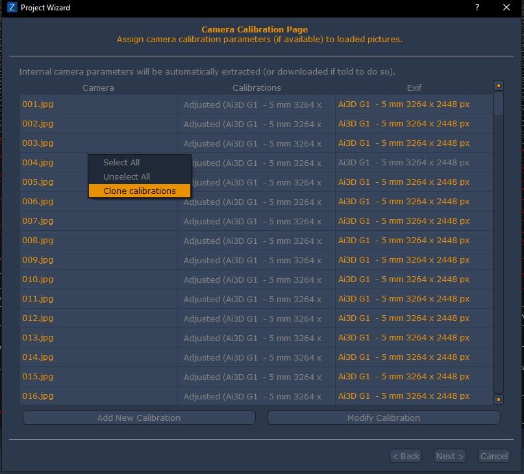Click the Back button
This screenshot has width=524, height=474.
tap(406, 456)
